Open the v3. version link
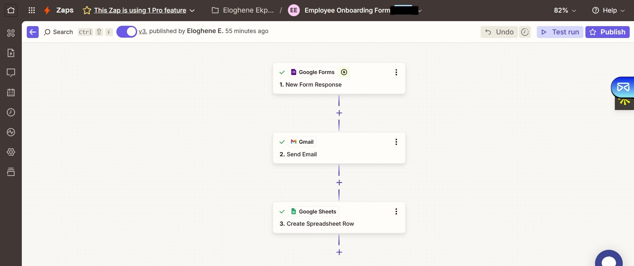 coord(143,31)
